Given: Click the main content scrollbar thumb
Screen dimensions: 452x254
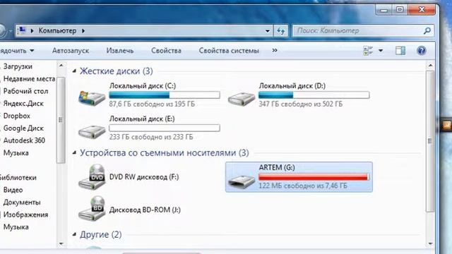Looking at the screenshot, I should point(430,141).
